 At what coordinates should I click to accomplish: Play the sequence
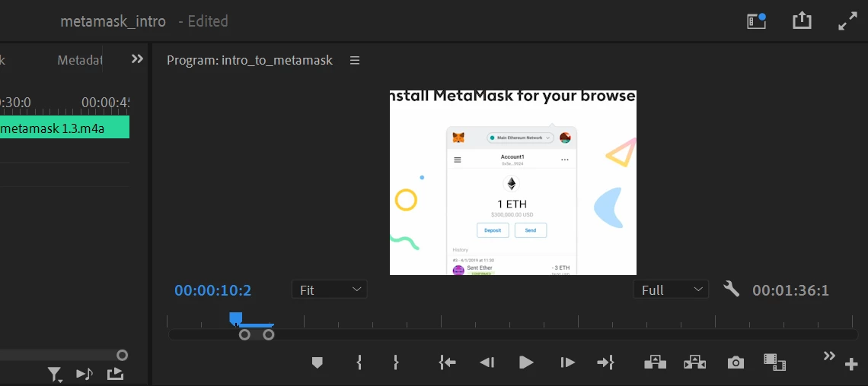click(x=526, y=362)
